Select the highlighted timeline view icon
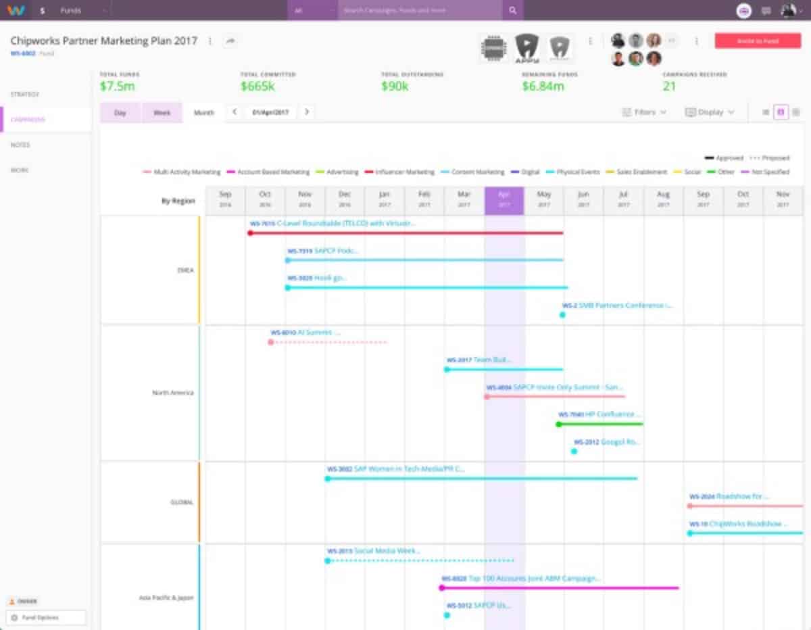811x630 pixels. pos(781,112)
